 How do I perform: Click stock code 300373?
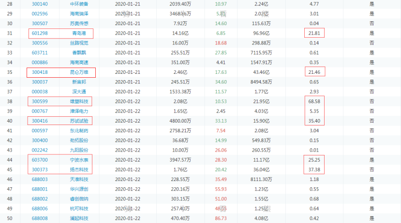pos(40,169)
